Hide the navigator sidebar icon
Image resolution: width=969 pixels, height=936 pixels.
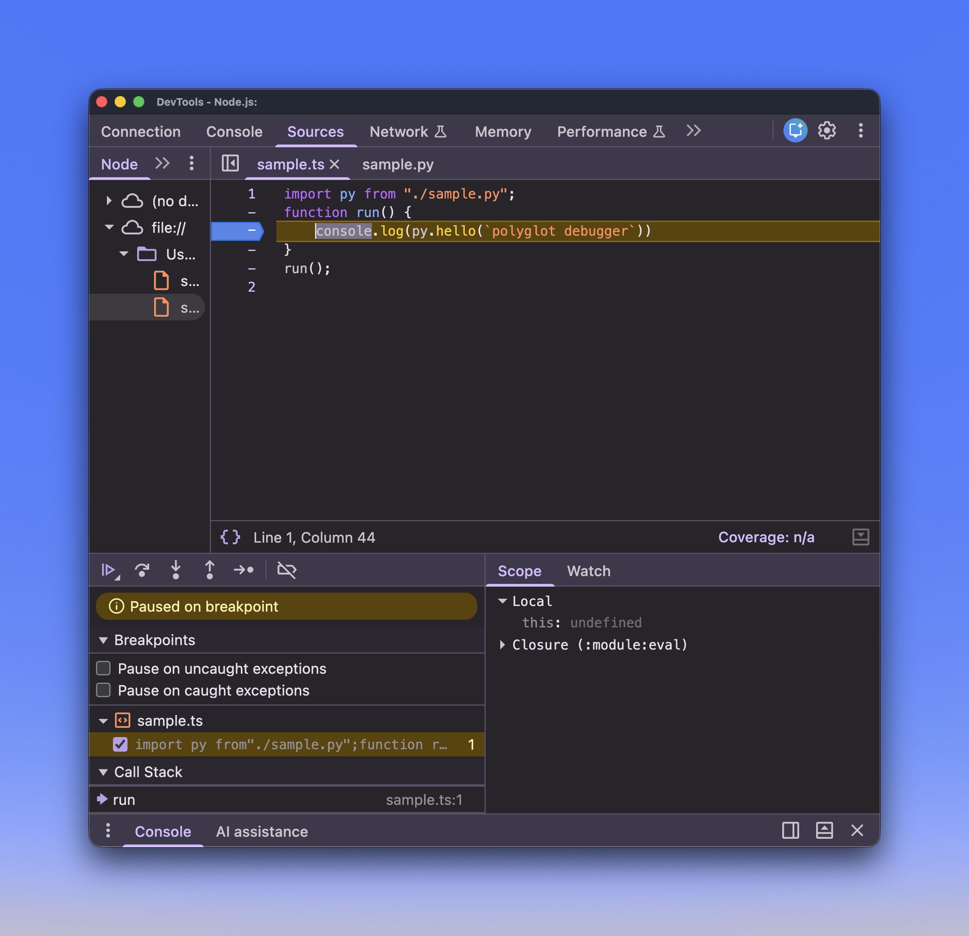point(230,163)
